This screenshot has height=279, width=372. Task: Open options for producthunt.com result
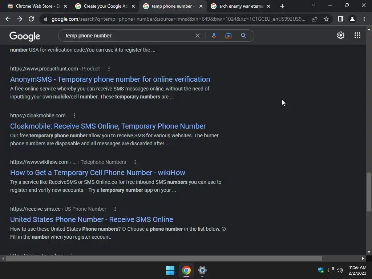pos(109,69)
